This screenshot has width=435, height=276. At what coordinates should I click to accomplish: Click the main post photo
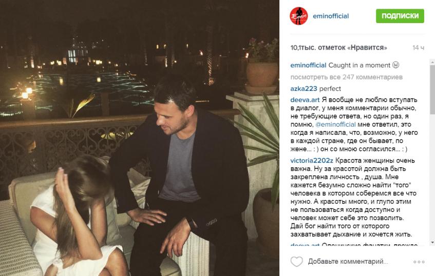(x=140, y=138)
